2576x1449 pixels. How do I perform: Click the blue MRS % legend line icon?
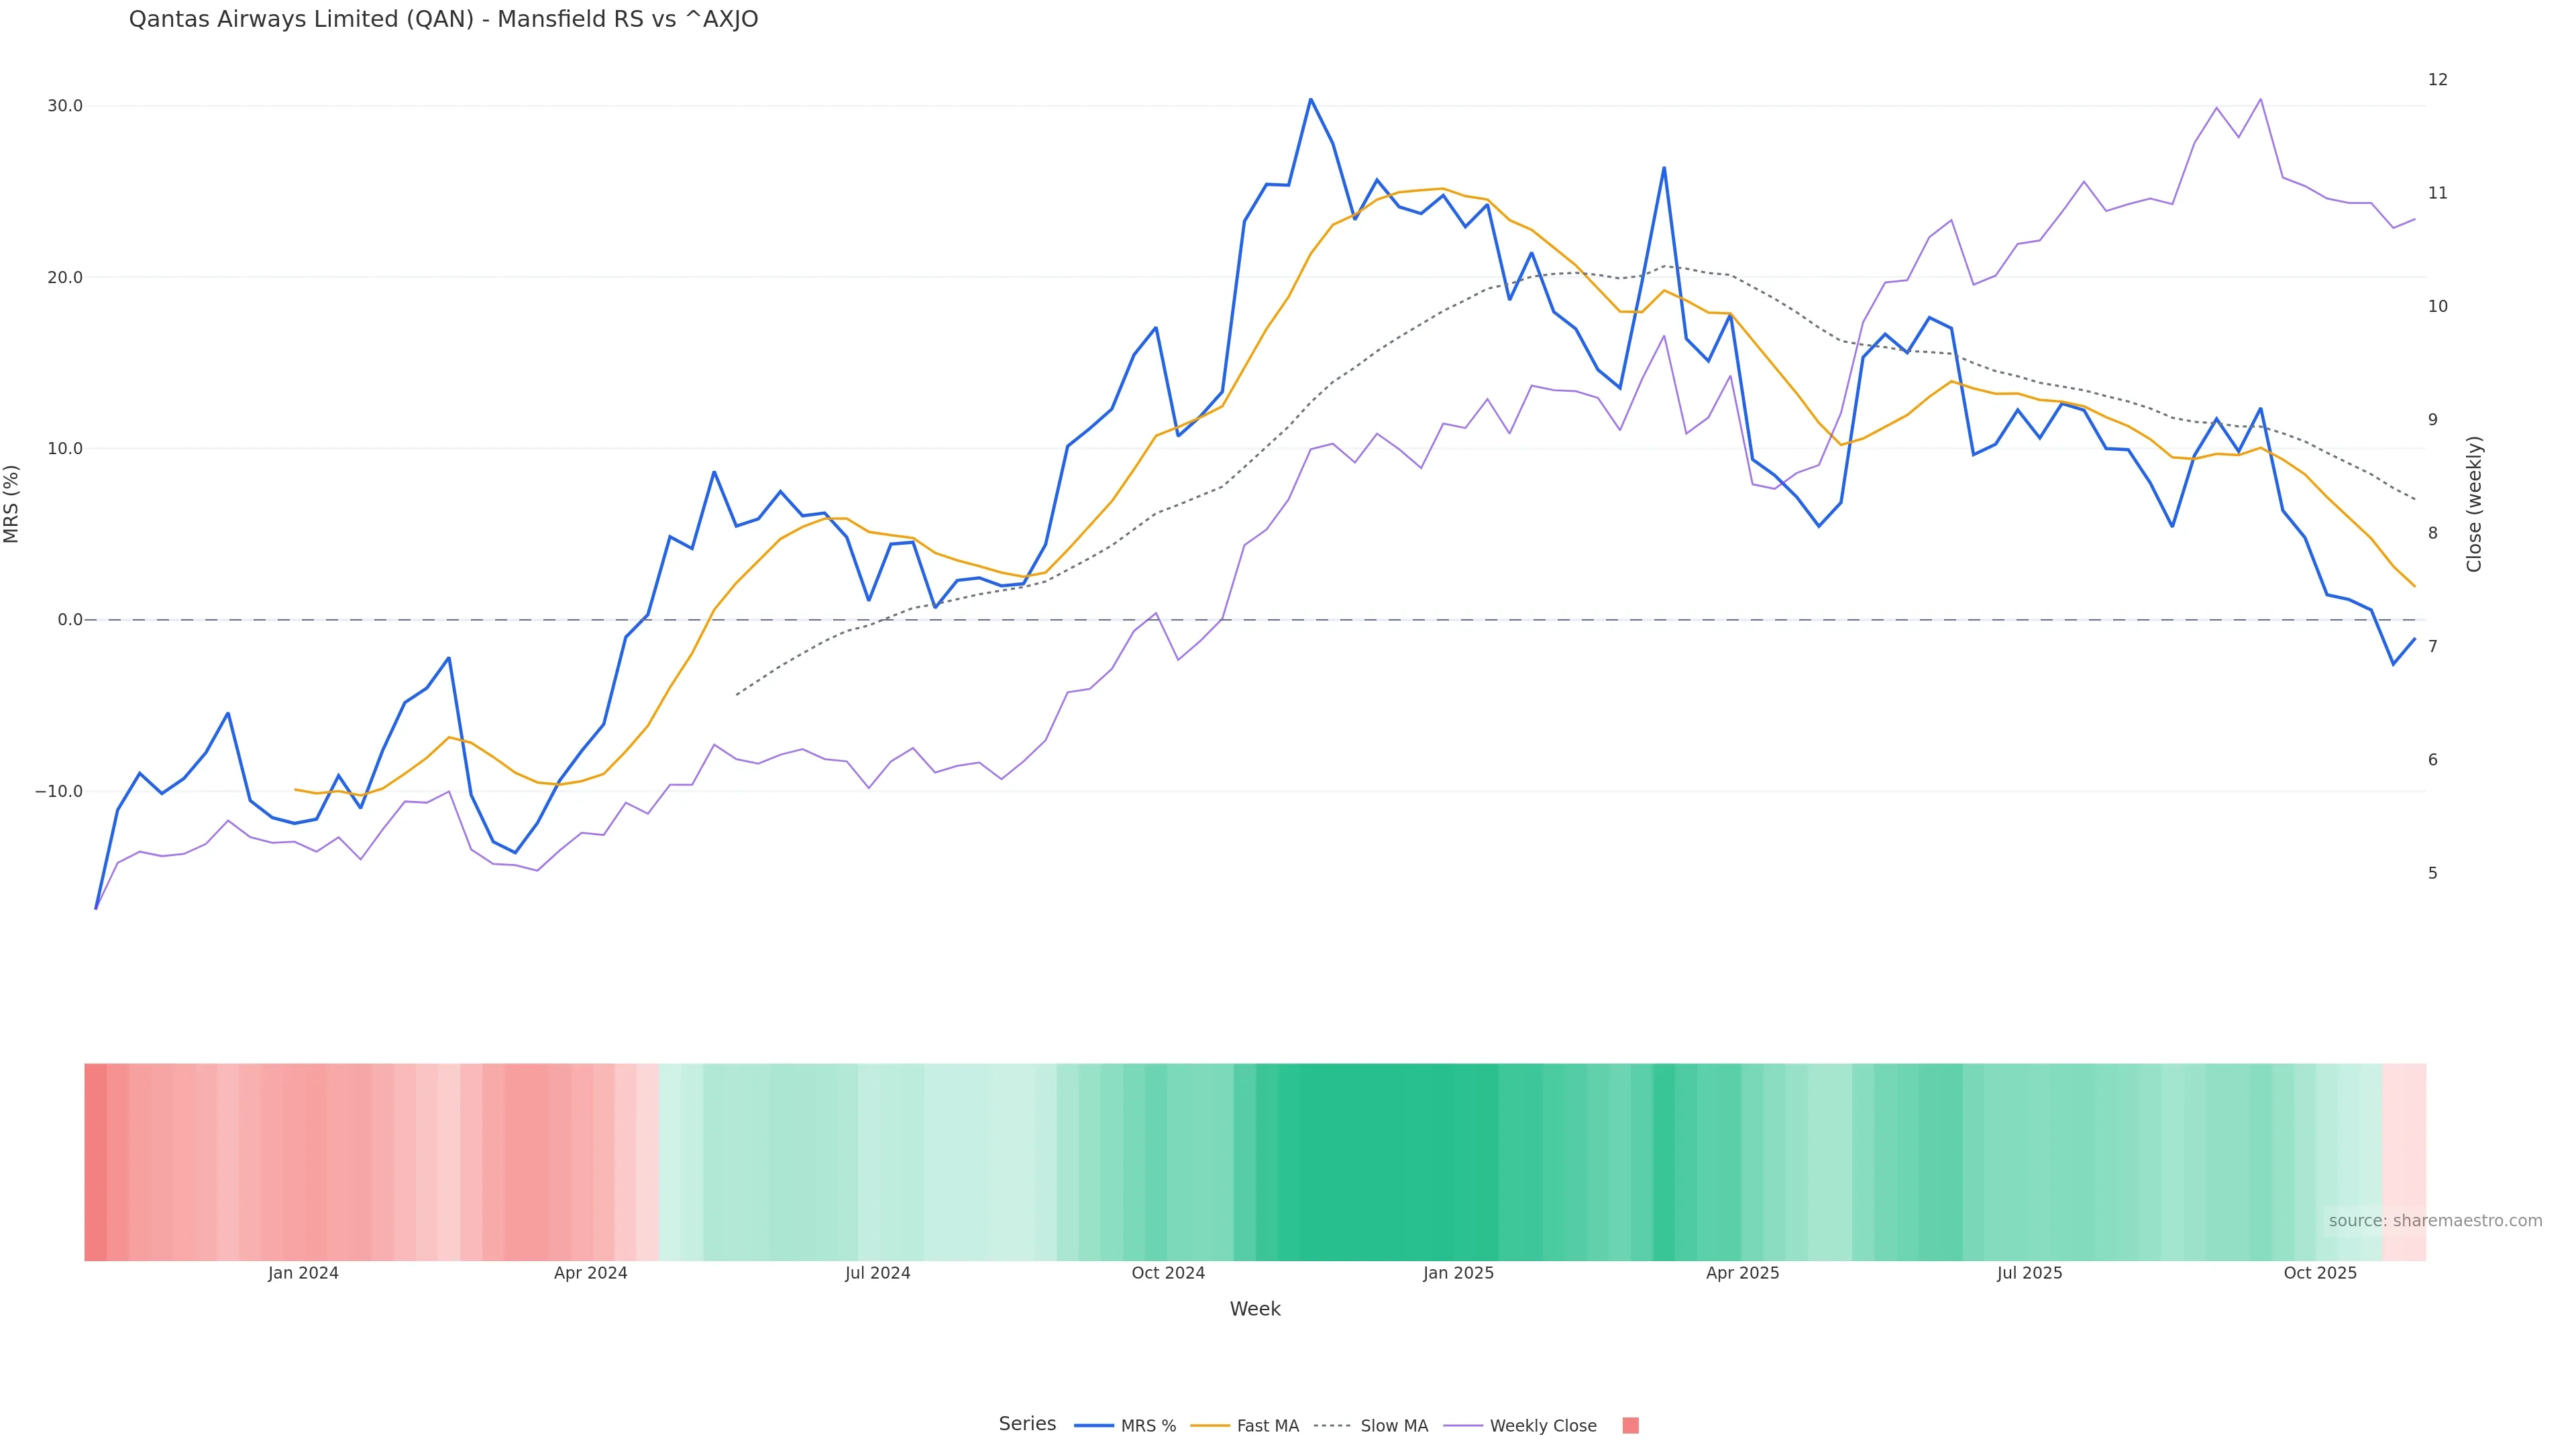click(1094, 1426)
